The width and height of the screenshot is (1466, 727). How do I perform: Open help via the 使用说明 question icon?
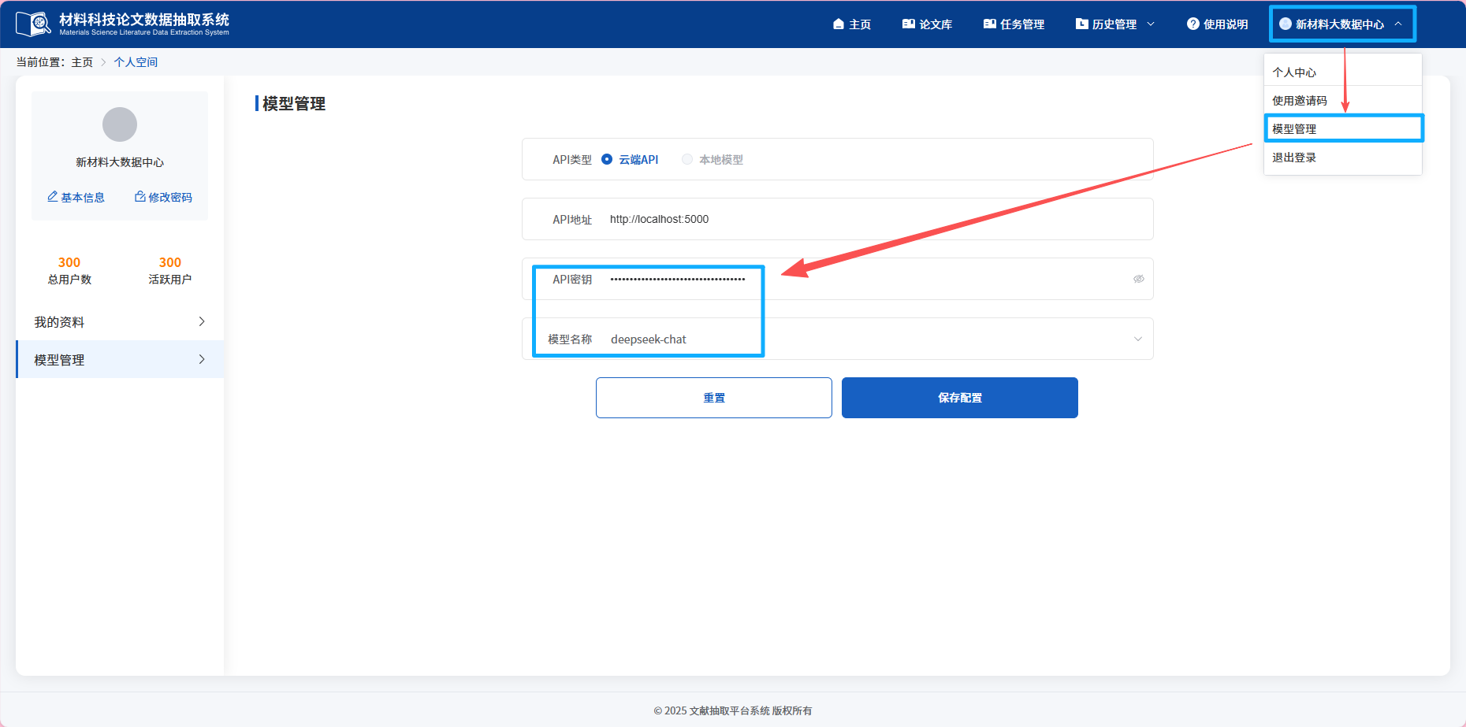click(1192, 24)
